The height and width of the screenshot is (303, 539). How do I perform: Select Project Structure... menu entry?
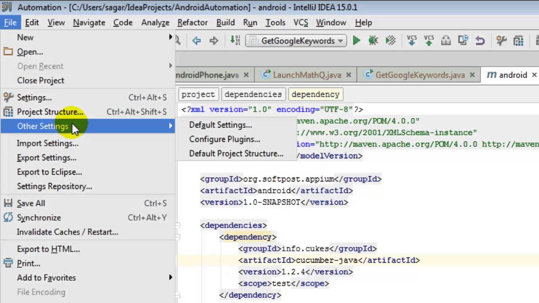[x=88, y=112]
